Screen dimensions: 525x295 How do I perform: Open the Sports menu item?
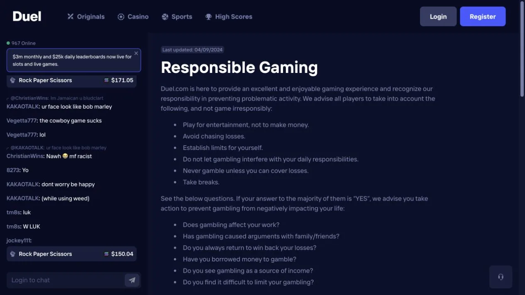point(177,17)
